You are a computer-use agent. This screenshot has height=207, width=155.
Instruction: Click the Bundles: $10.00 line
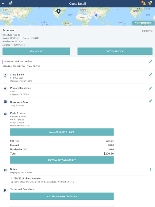point(18,116)
